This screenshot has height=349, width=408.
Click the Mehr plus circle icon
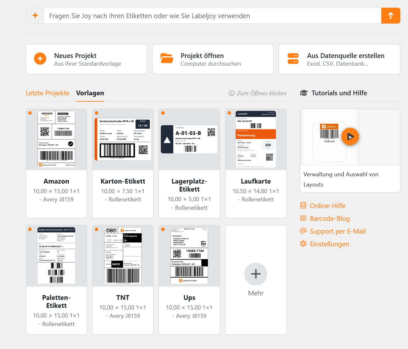click(256, 274)
